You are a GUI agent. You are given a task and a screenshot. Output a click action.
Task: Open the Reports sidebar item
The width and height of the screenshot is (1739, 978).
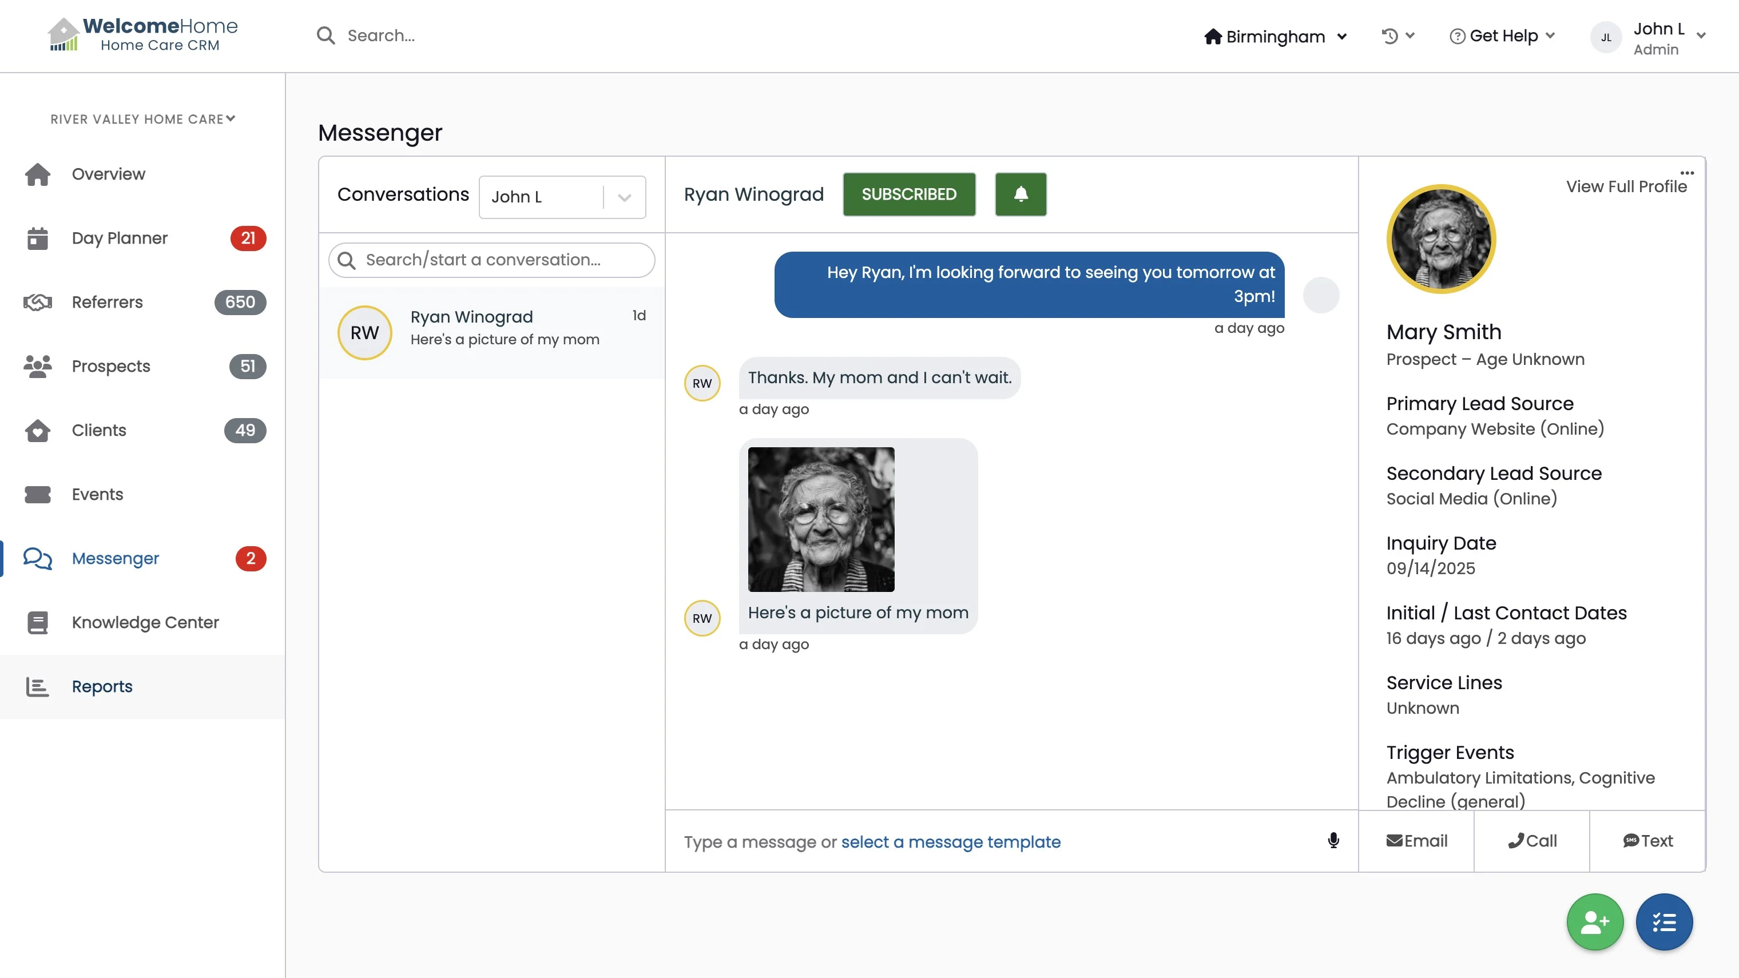click(x=102, y=686)
